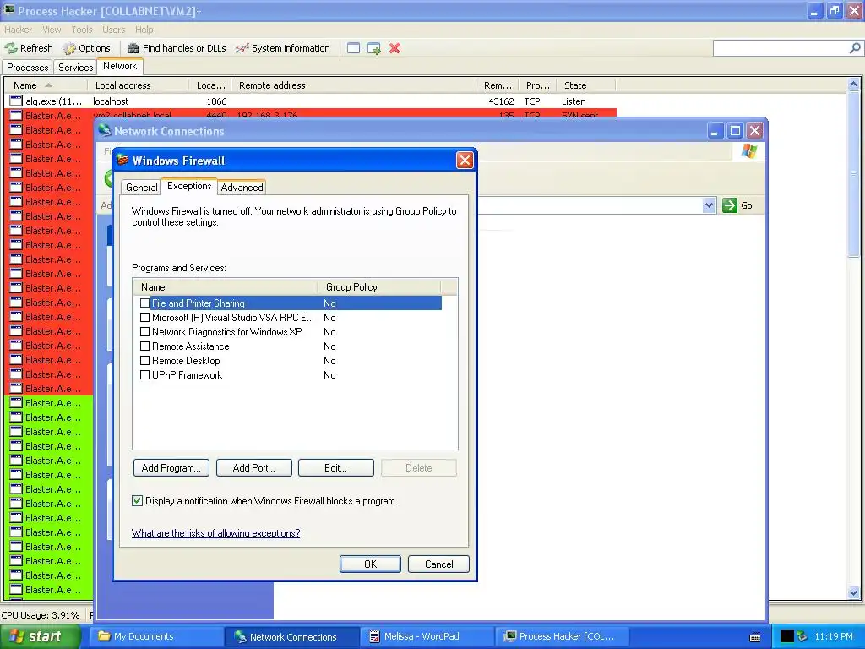The width and height of the screenshot is (865, 649).
Task: Click Cancel in Windows Firewall dialog
Action: 438,564
